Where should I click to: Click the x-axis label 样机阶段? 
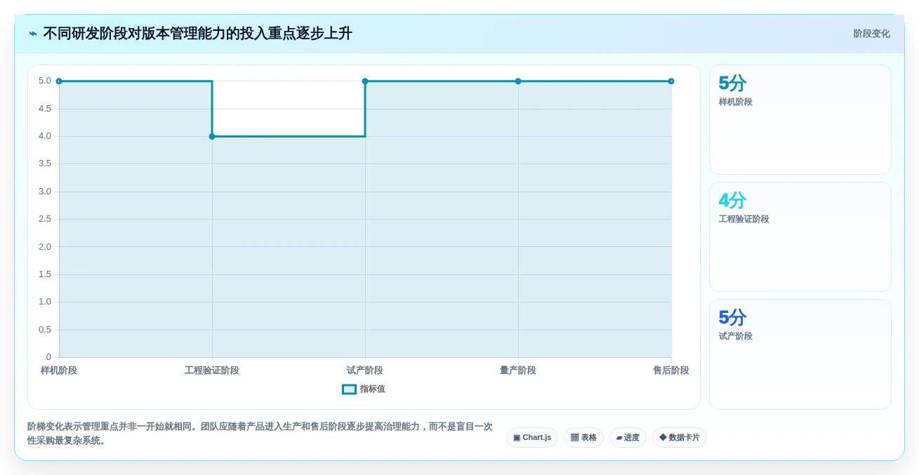[59, 370]
